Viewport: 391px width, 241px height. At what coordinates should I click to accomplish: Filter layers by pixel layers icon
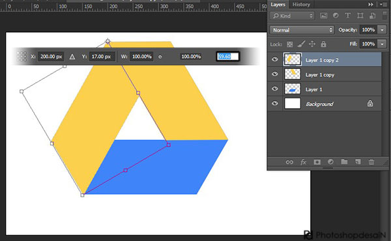[324, 16]
